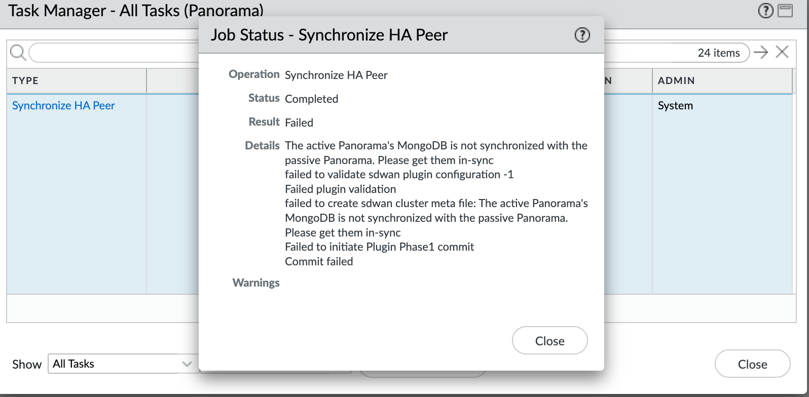Select the System admin cell
The height and width of the screenshot is (397, 809).
point(675,105)
